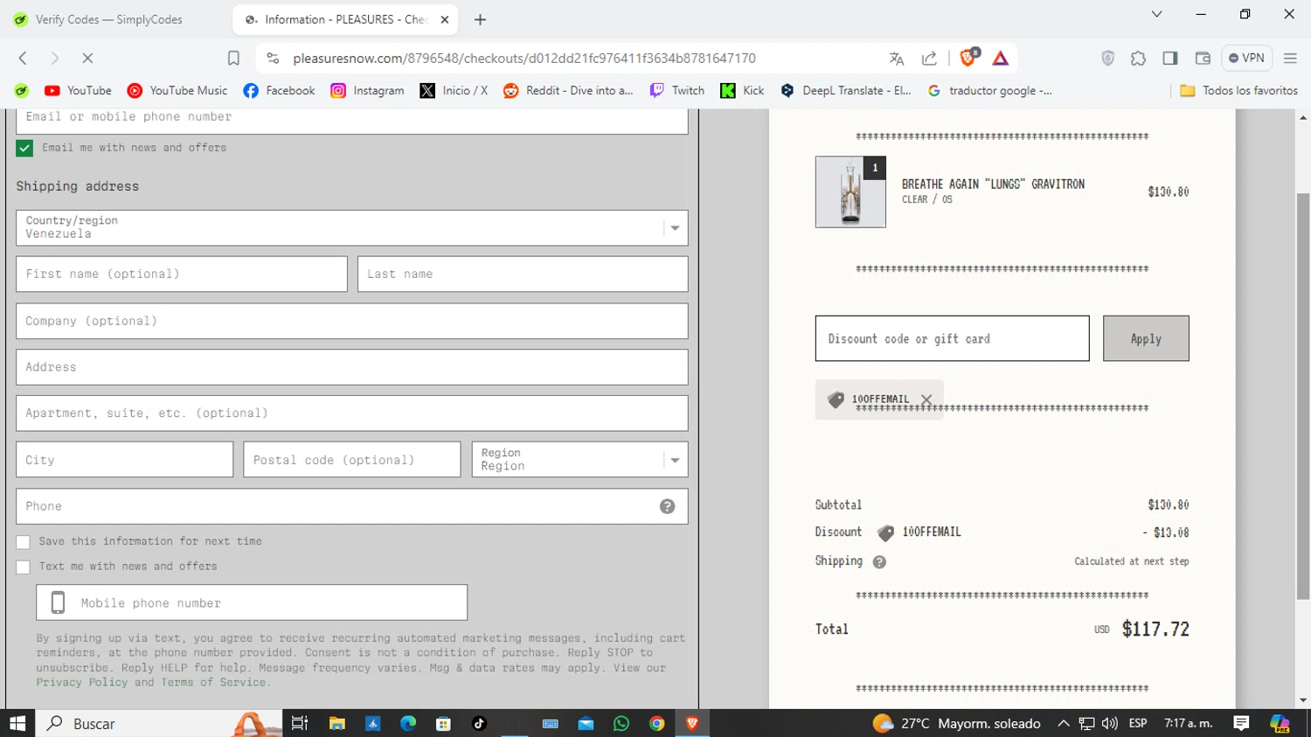Viewport: 1311px width, 737px height.
Task: Open File Explorer from the taskbar
Action: pos(336,723)
